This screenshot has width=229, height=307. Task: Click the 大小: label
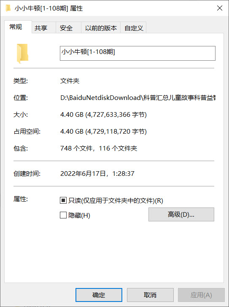click(21, 115)
